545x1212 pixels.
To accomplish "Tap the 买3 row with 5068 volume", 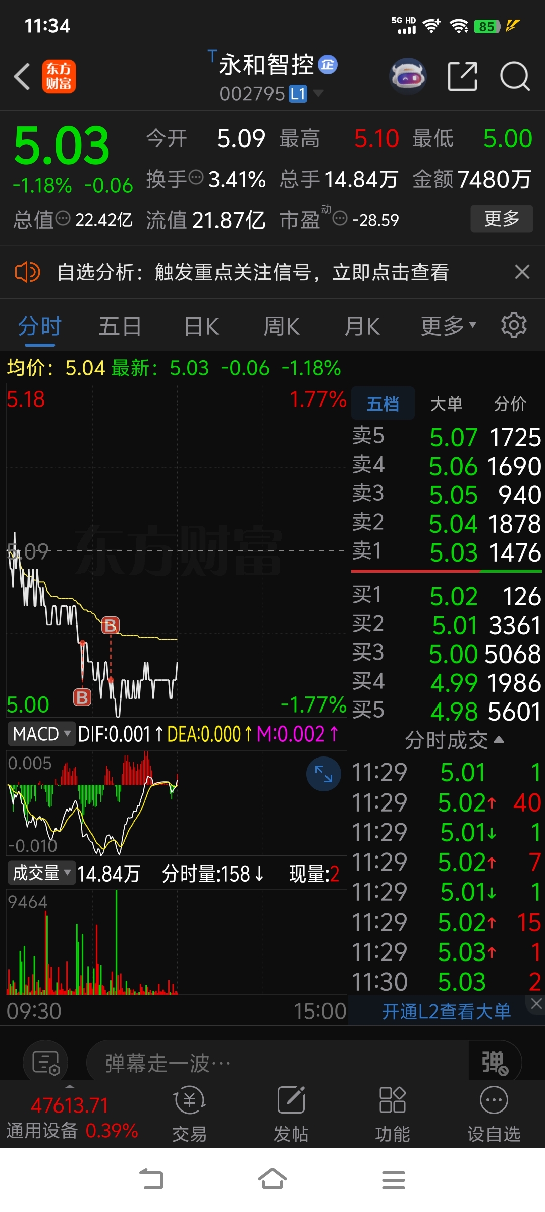I will point(447,653).
